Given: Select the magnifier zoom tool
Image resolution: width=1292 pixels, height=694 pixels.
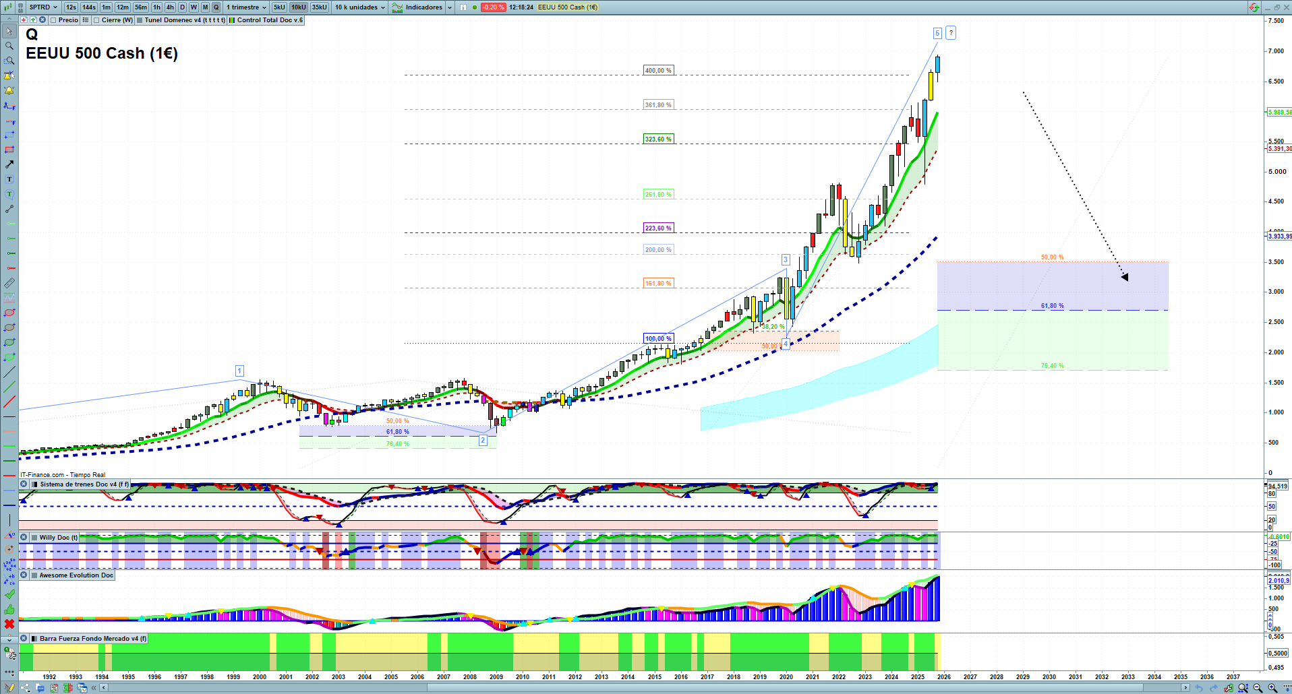Looking at the screenshot, I should click(x=9, y=46).
